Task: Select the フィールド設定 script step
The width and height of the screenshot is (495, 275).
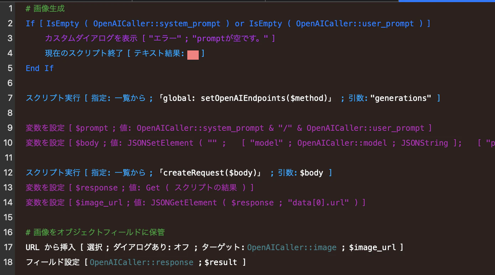Action: (136, 262)
